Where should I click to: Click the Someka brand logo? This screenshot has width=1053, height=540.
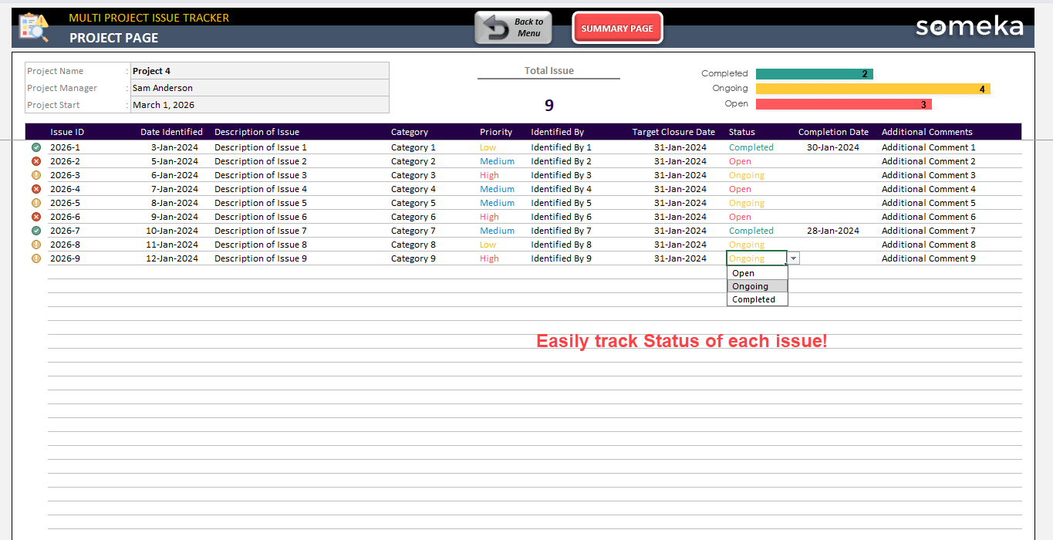click(x=969, y=28)
